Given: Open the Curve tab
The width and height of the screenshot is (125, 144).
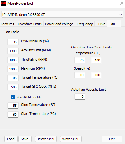Looking at the screenshot, I should click(101, 24).
